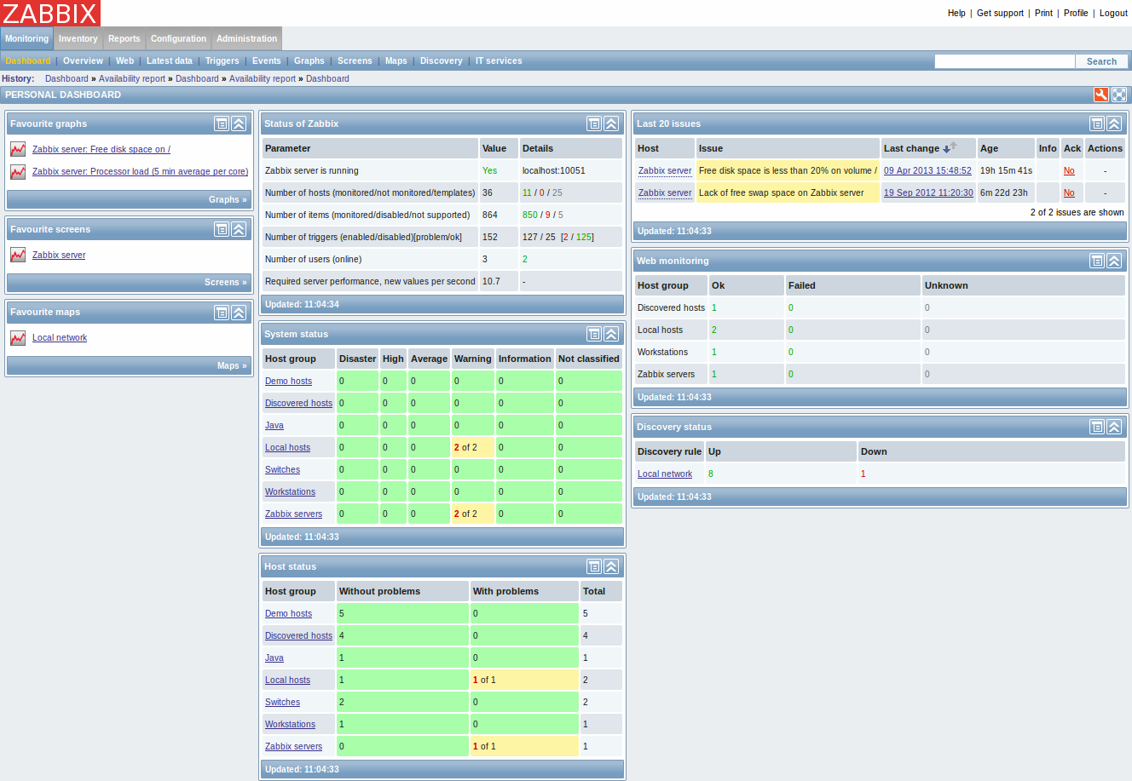Open the Profile link

point(1076,13)
